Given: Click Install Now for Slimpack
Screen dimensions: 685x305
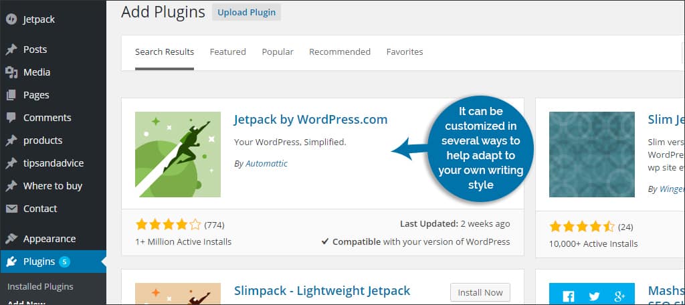Looking at the screenshot, I should [x=480, y=292].
